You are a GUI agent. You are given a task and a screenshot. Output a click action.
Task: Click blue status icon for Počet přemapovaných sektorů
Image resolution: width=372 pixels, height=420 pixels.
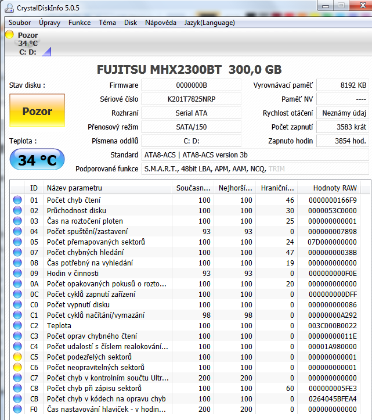point(17,242)
